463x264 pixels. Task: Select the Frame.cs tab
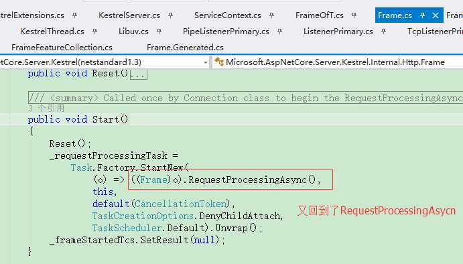click(395, 15)
